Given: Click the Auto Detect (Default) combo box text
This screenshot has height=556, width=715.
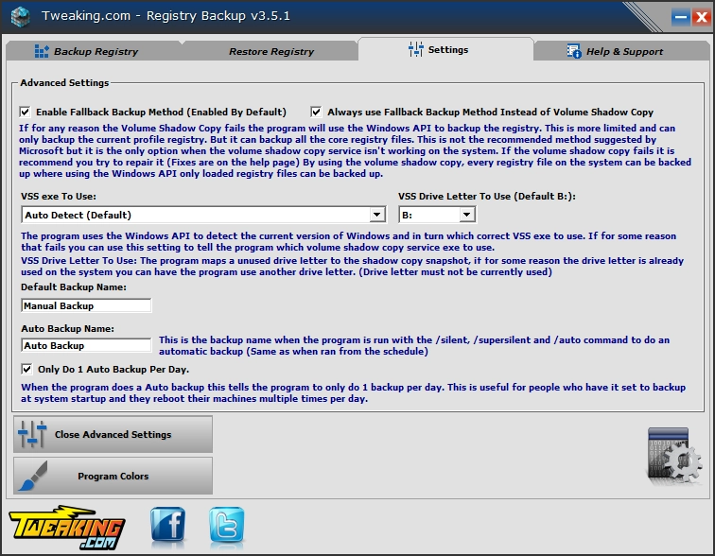Looking at the screenshot, I should pyautogui.click(x=78, y=215).
